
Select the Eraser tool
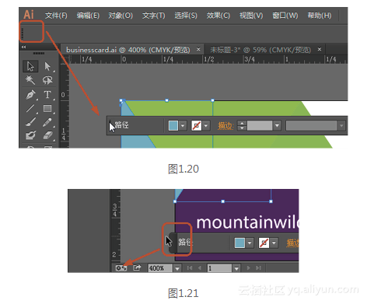tap(47, 135)
